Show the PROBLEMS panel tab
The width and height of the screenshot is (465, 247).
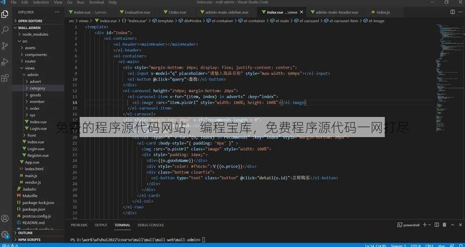(79, 225)
